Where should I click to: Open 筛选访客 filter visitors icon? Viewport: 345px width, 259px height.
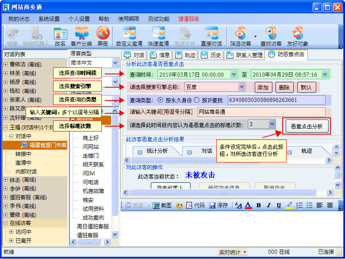(x=241, y=36)
